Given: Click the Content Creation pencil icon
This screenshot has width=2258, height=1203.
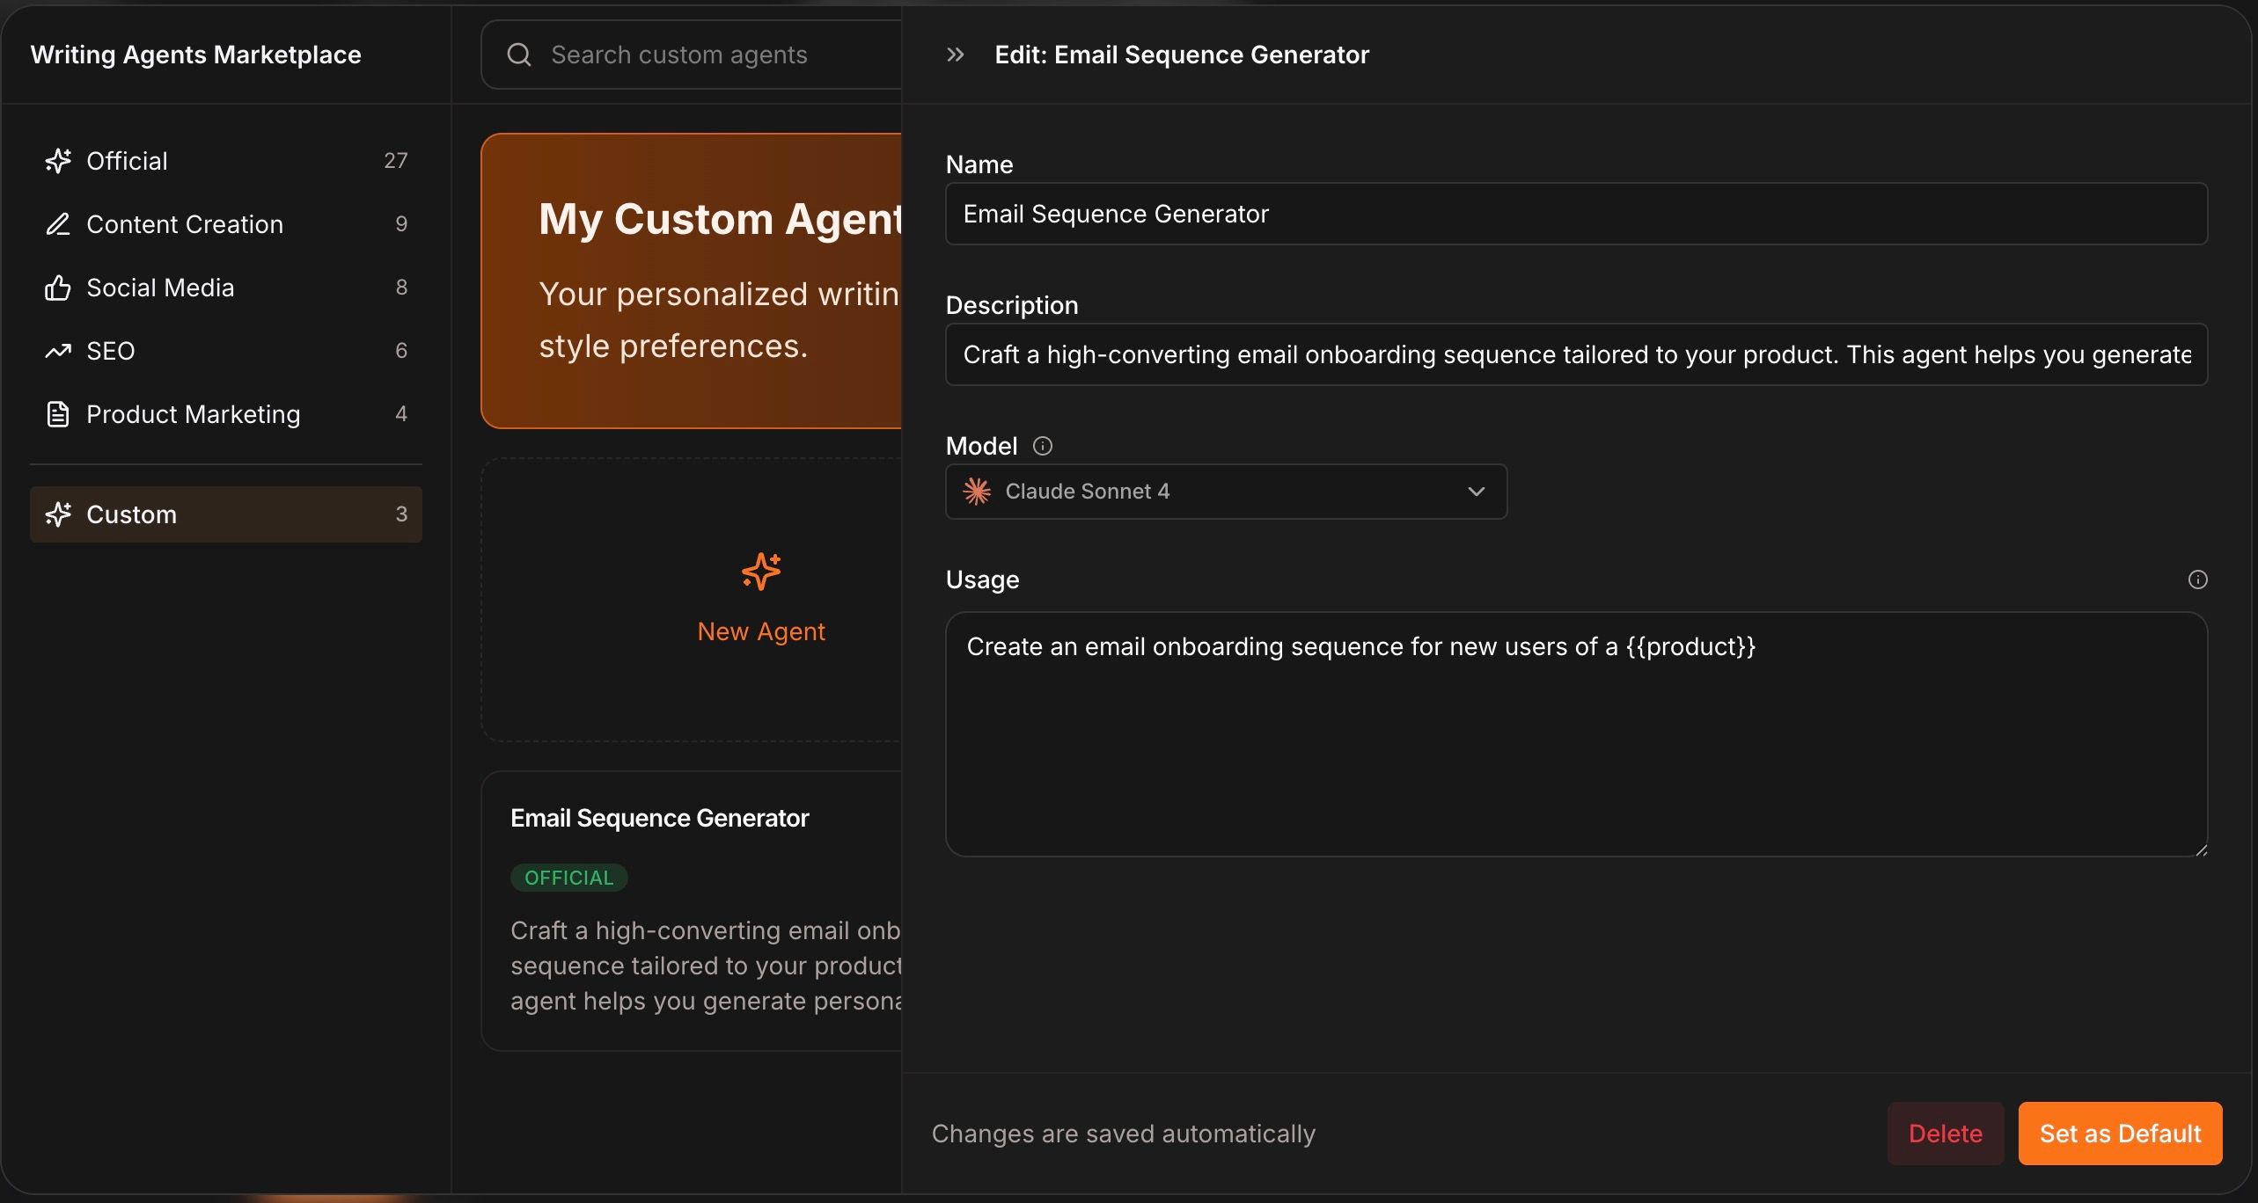Looking at the screenshot, I should (58, 224).
